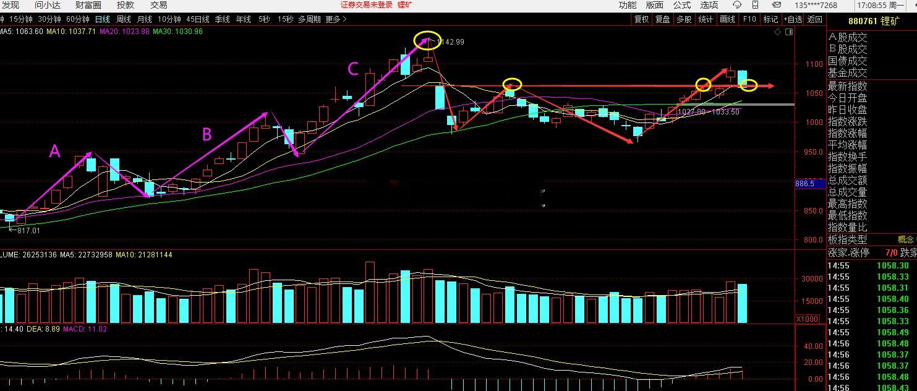Viewport: 917px width, 391px height.
Task: Click the 返回 button
Action: point(815,19)
